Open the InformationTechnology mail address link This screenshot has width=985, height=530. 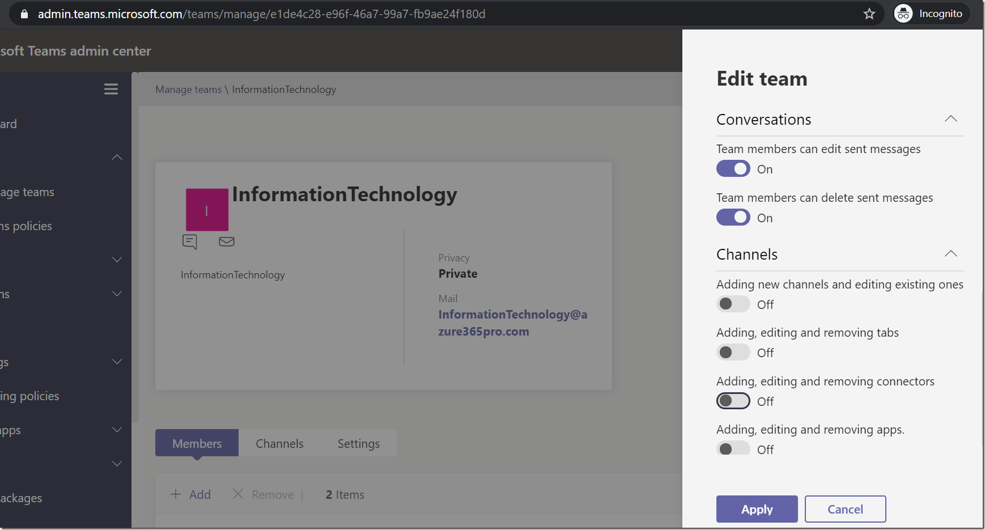coord(512,323)
